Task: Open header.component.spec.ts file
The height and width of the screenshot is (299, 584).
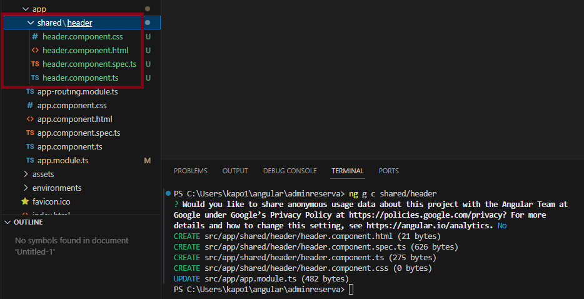Action: pyautogui.click(x=89, y=64)
